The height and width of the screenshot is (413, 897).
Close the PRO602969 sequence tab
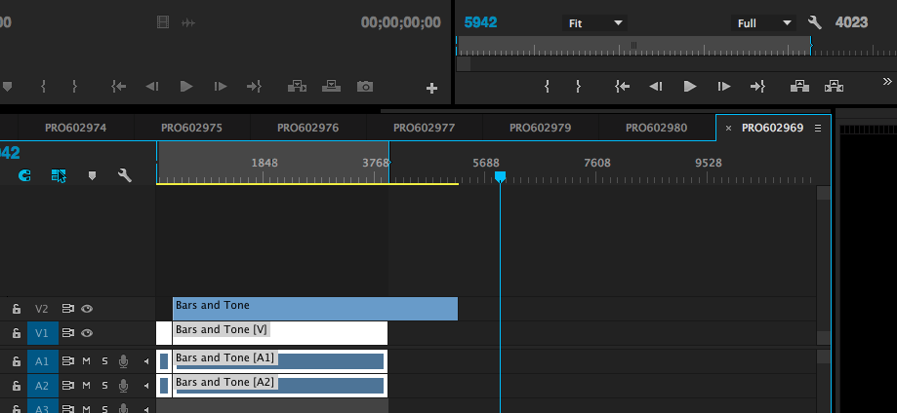728,128
